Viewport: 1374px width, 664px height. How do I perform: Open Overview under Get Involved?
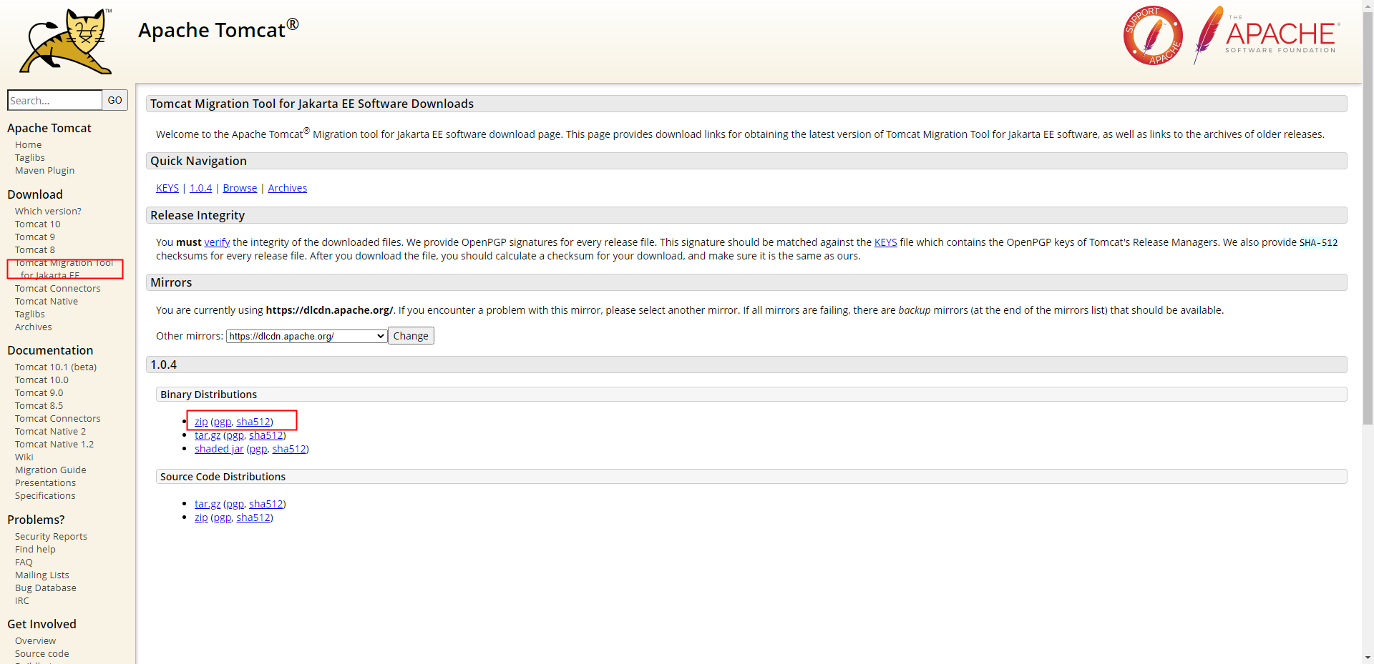pyautogui.click(x=36, y=640)
